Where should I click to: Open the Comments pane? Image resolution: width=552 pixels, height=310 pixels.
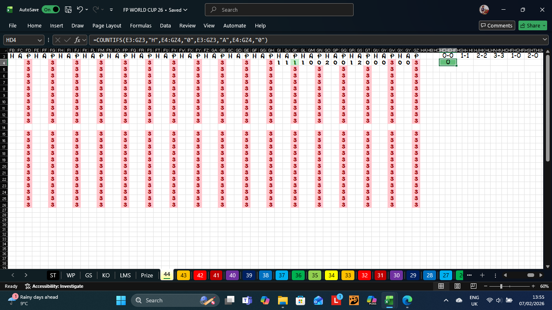(x=497, y=25)
